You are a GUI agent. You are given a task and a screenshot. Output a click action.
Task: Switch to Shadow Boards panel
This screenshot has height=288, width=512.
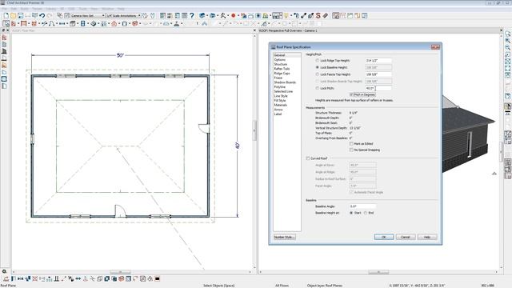(x=285, y=82)
